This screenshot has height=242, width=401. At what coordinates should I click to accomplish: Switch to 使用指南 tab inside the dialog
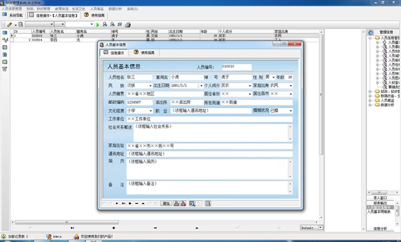tap(144, 52)
